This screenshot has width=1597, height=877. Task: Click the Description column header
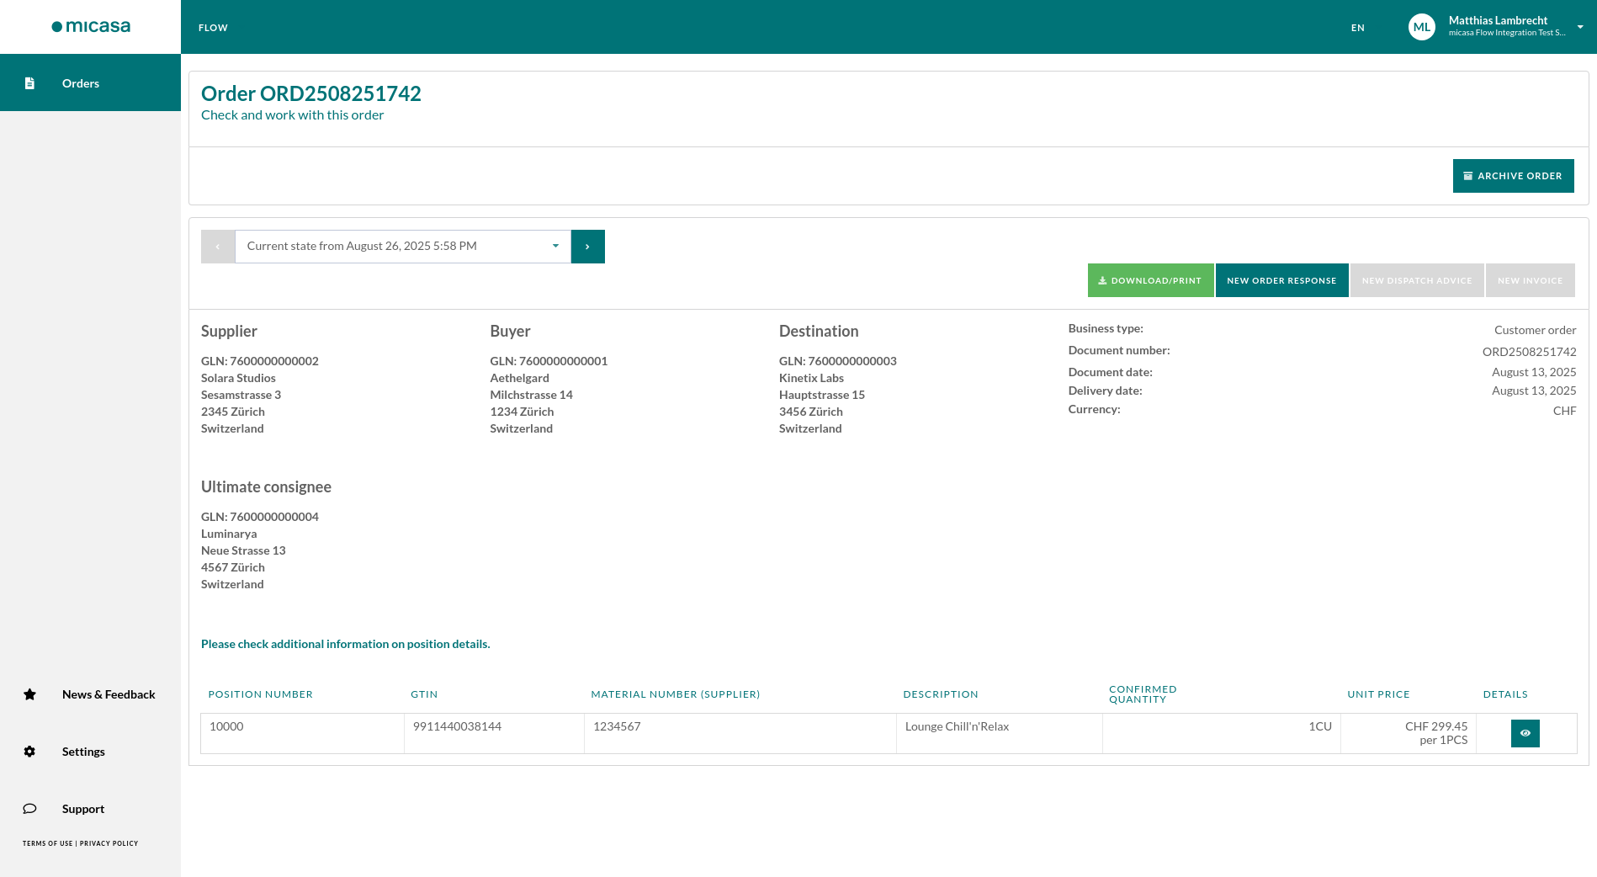(x=941, y=694)
